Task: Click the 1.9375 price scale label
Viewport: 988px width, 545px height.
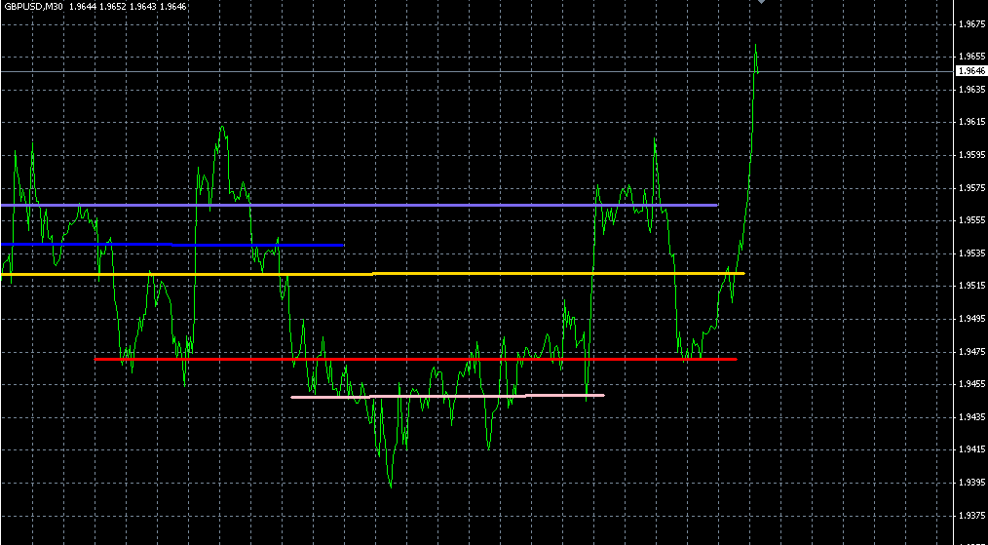Action: click(x=970, y=516)
